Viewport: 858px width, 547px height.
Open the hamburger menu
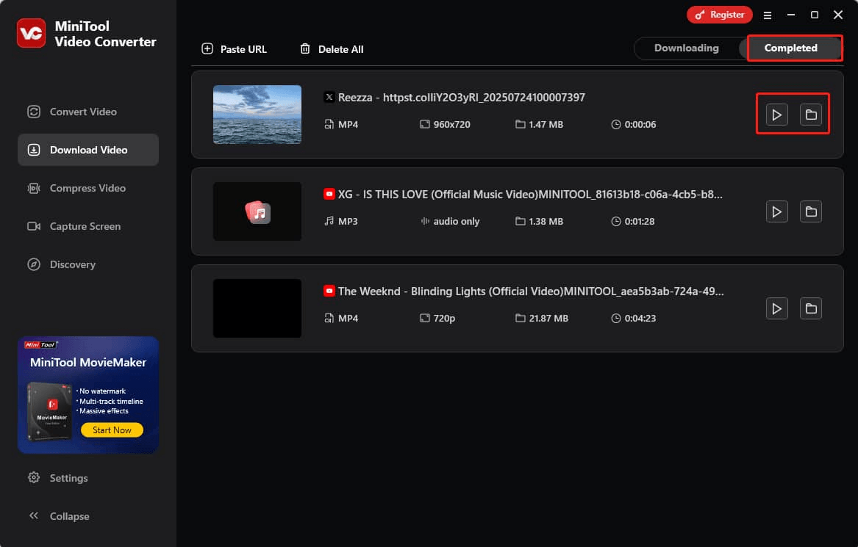pyautogui.click(x=767, y=15)
